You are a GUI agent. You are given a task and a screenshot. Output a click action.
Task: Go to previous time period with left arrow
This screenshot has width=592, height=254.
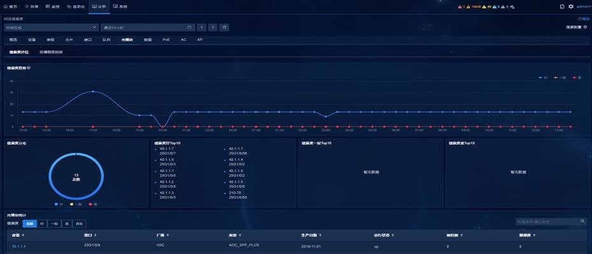[x=202, y=27]
